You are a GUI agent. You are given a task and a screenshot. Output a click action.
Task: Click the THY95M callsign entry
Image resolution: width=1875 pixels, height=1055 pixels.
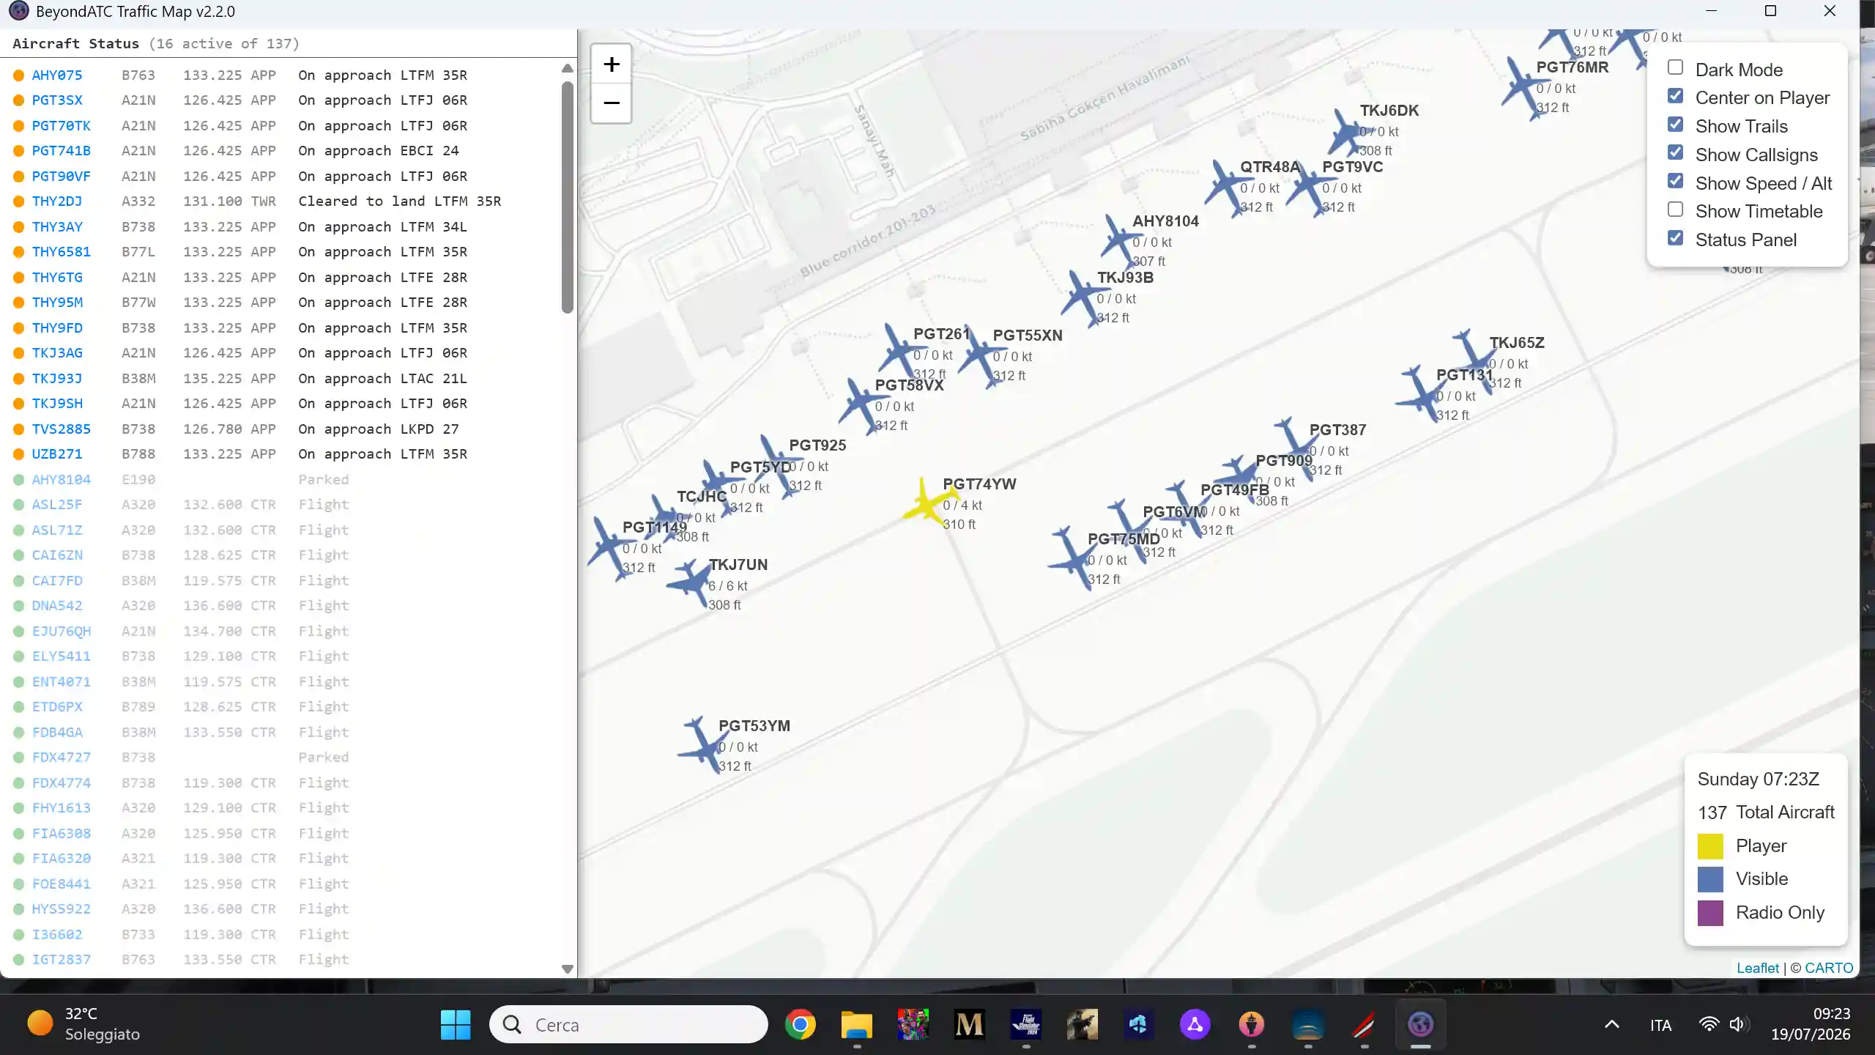[x=57, y=302]
